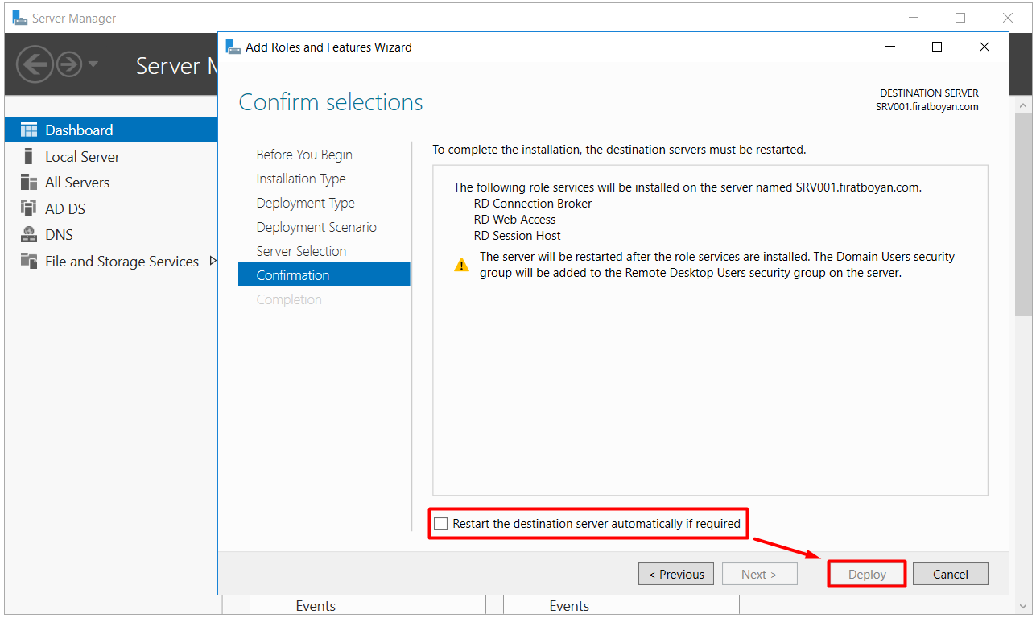Select the Confirmation step
This screenshot has height=618, width=1036.
click(x=324, y=274)
